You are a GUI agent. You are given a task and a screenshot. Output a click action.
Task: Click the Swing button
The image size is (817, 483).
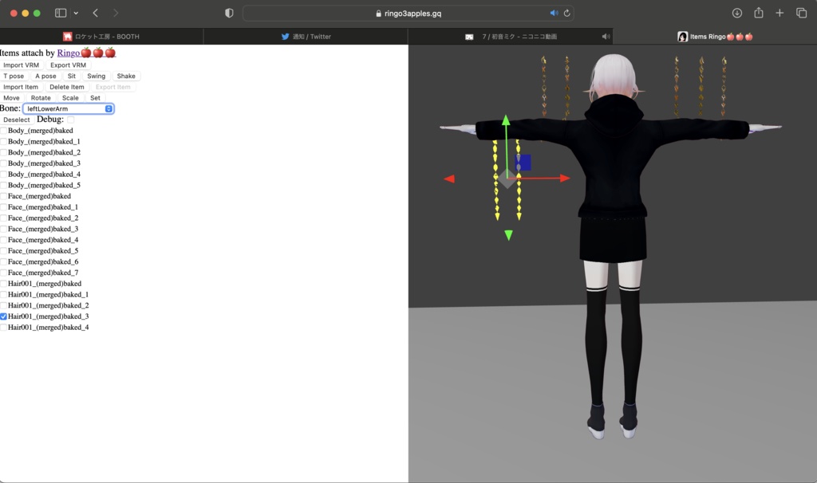pos(96,76)
